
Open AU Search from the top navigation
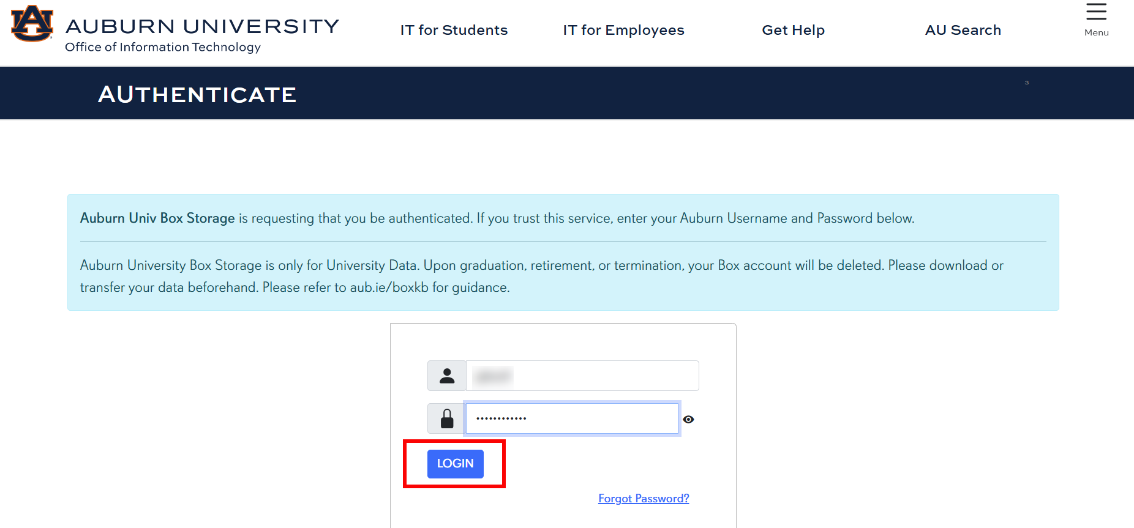coord(963,30)
